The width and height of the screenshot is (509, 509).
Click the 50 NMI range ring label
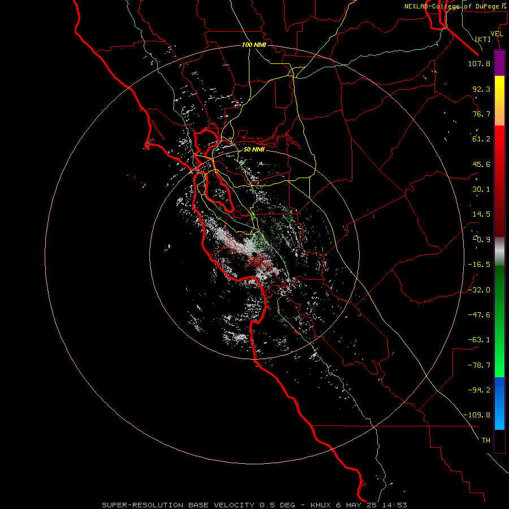coord(254,149)
